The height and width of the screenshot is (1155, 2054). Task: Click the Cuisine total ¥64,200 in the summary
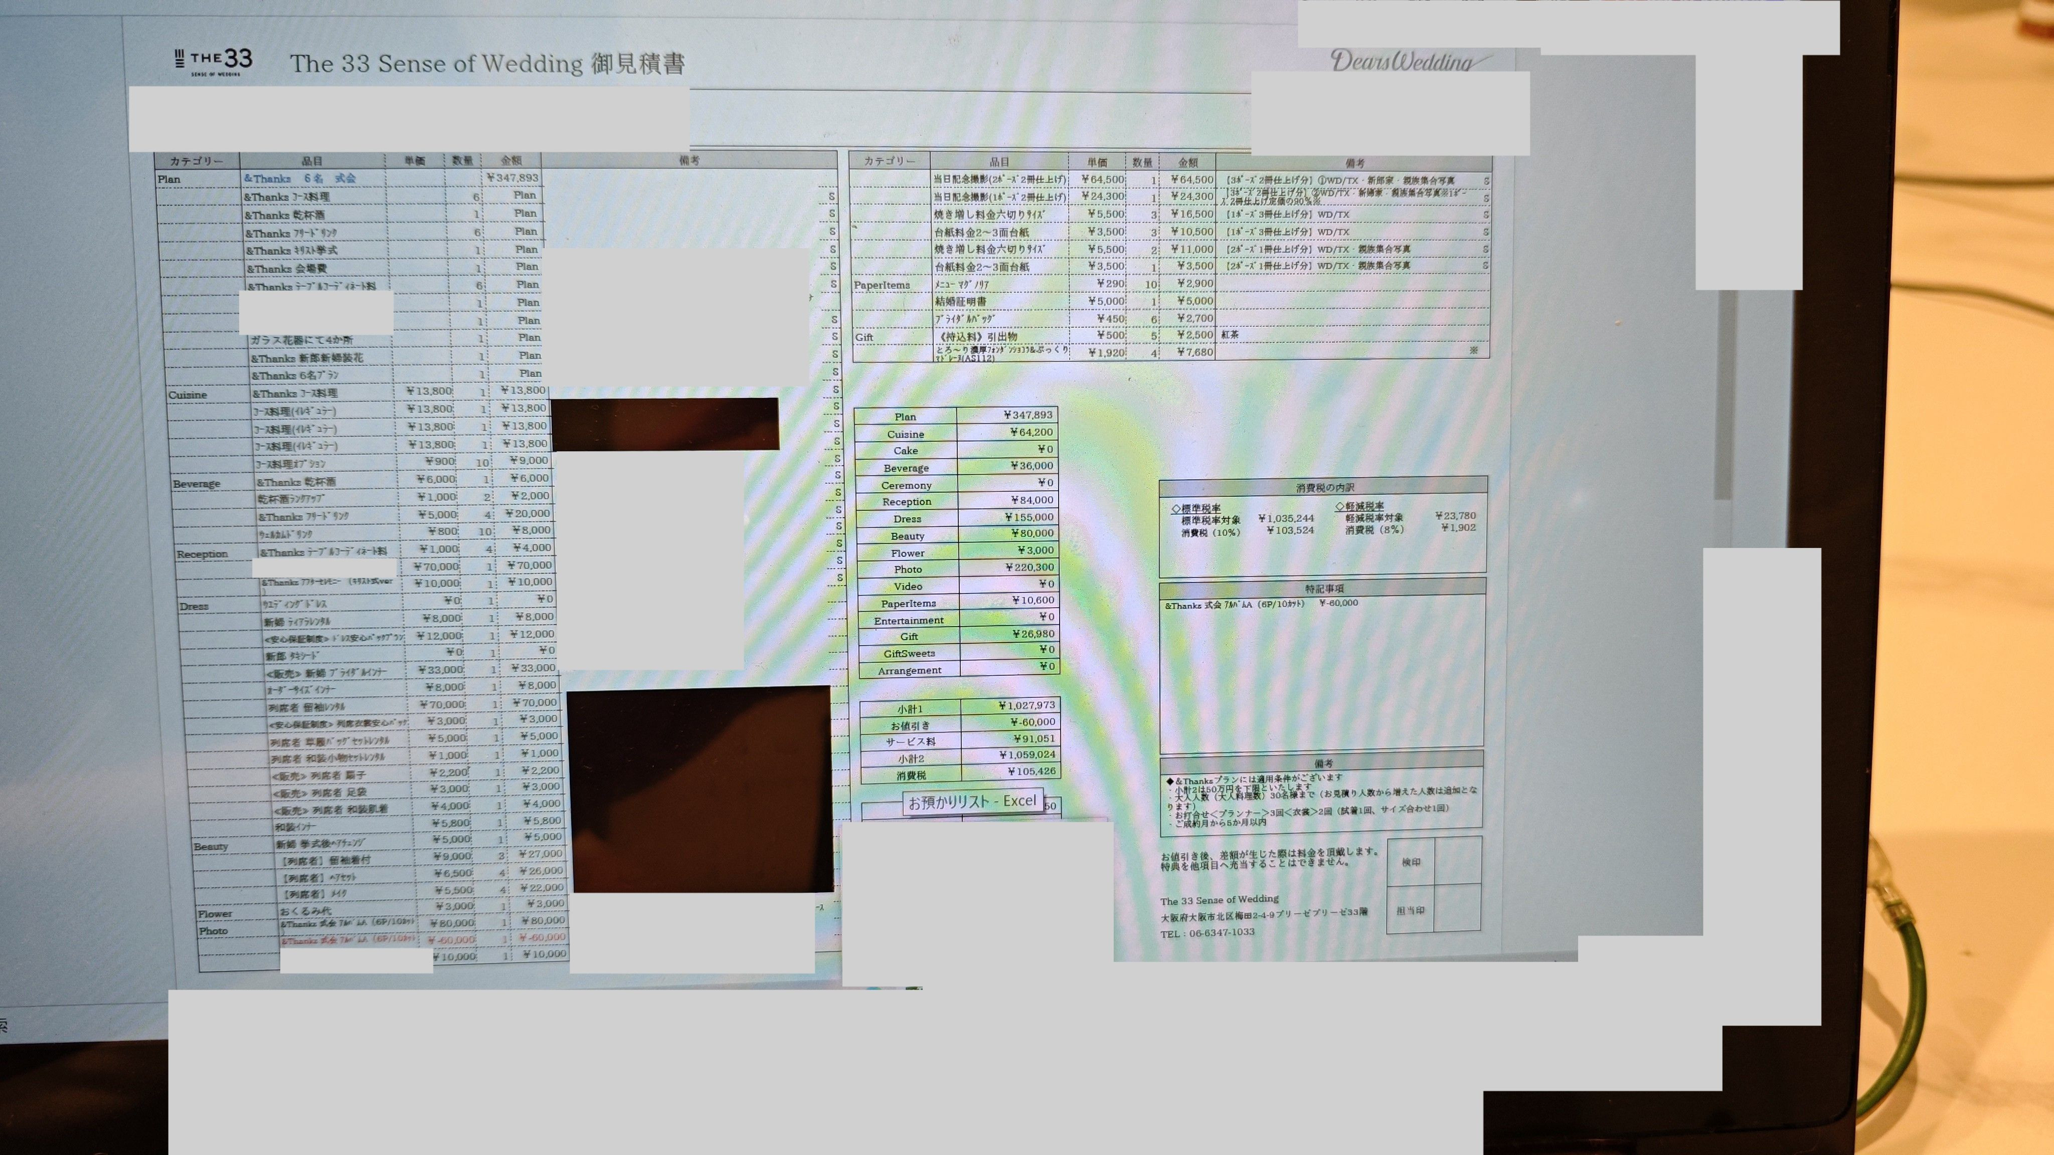coord(1032,432)
